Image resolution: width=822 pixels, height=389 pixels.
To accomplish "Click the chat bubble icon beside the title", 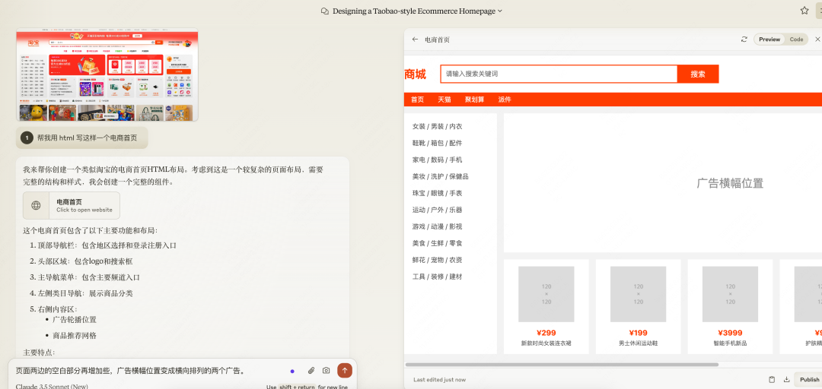I will point(325,11).
